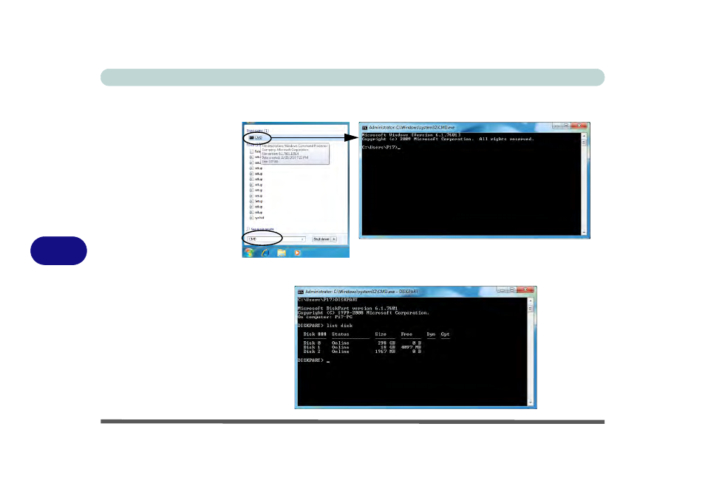Click the scrollbar thumb in DISKPART window

click(x=531, y=308)
